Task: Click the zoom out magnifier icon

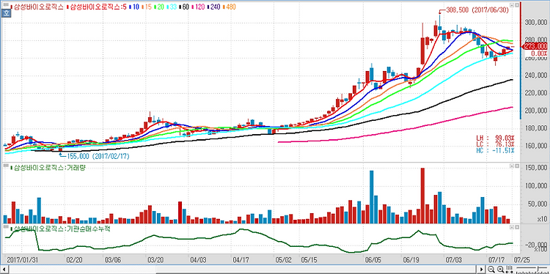Action: pyautogui.click(x=491, y=269)
